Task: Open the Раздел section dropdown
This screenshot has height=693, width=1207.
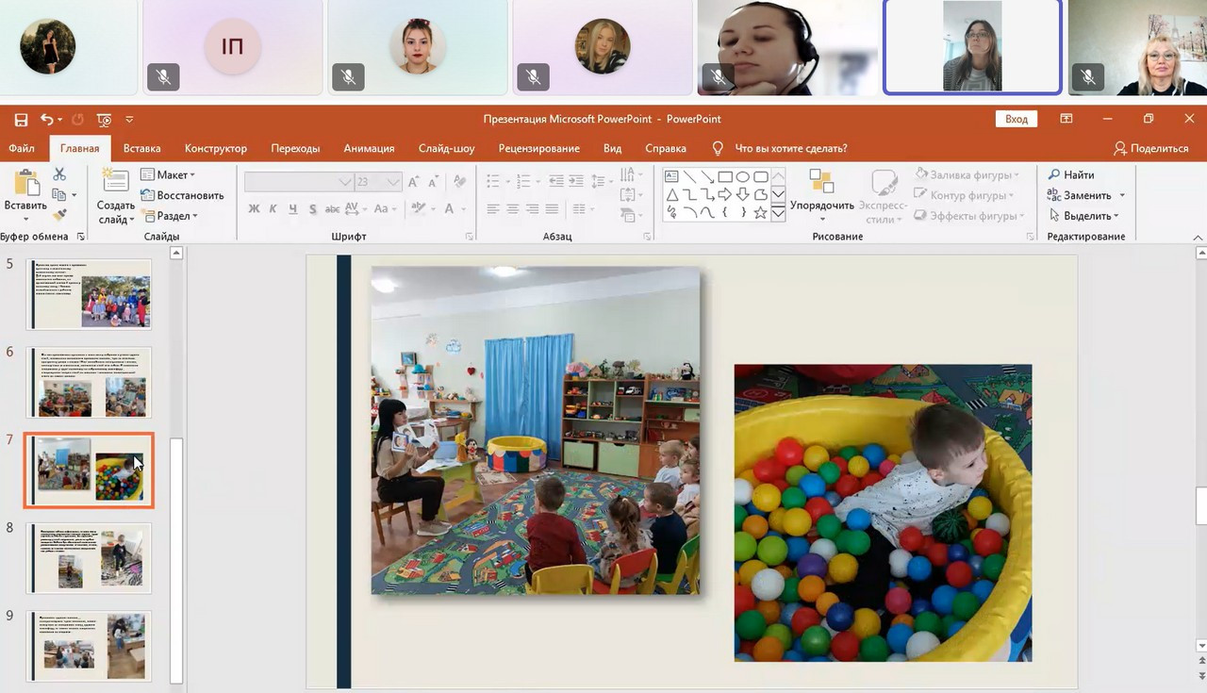Action: pyautogui.click(x=170, y=216)
